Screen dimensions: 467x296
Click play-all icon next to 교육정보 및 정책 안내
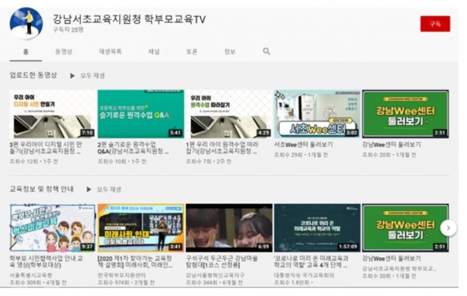[x=89, y=189]
